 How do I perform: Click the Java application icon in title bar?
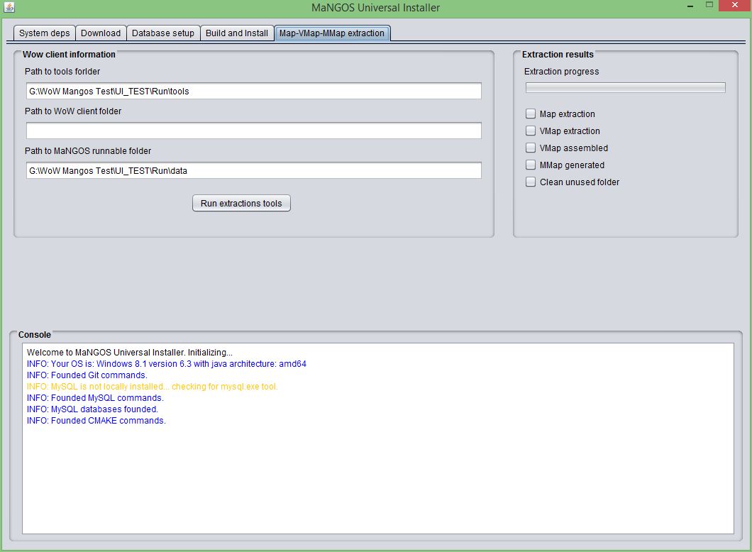pos(9,7)
